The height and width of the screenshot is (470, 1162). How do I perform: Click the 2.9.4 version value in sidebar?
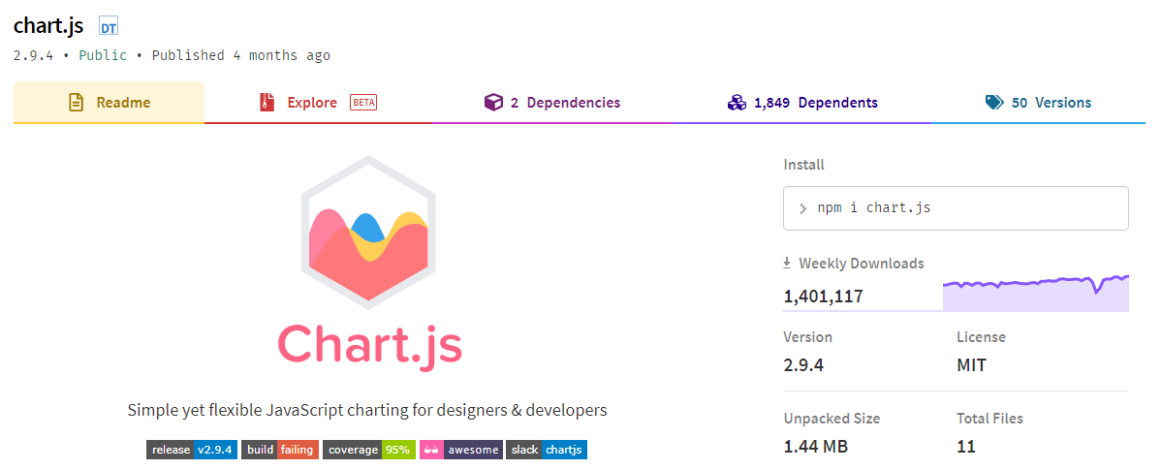tap(803, 365)
